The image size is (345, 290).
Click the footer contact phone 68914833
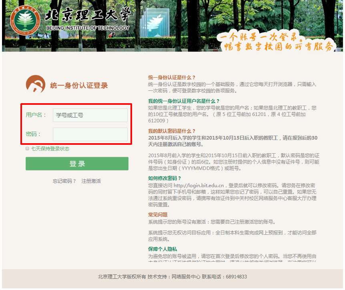(236, 276)
